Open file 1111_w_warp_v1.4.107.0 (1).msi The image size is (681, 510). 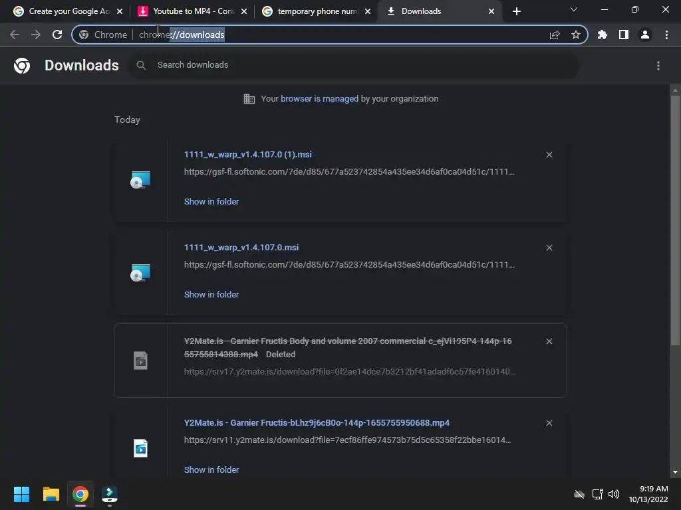(247, 155)
